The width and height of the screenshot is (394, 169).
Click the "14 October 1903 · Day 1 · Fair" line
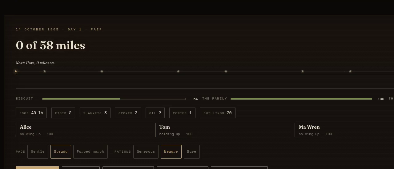pyautogui.click(x=59, y=29)
